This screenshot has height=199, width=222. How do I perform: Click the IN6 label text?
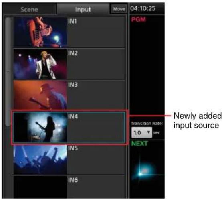73,180
